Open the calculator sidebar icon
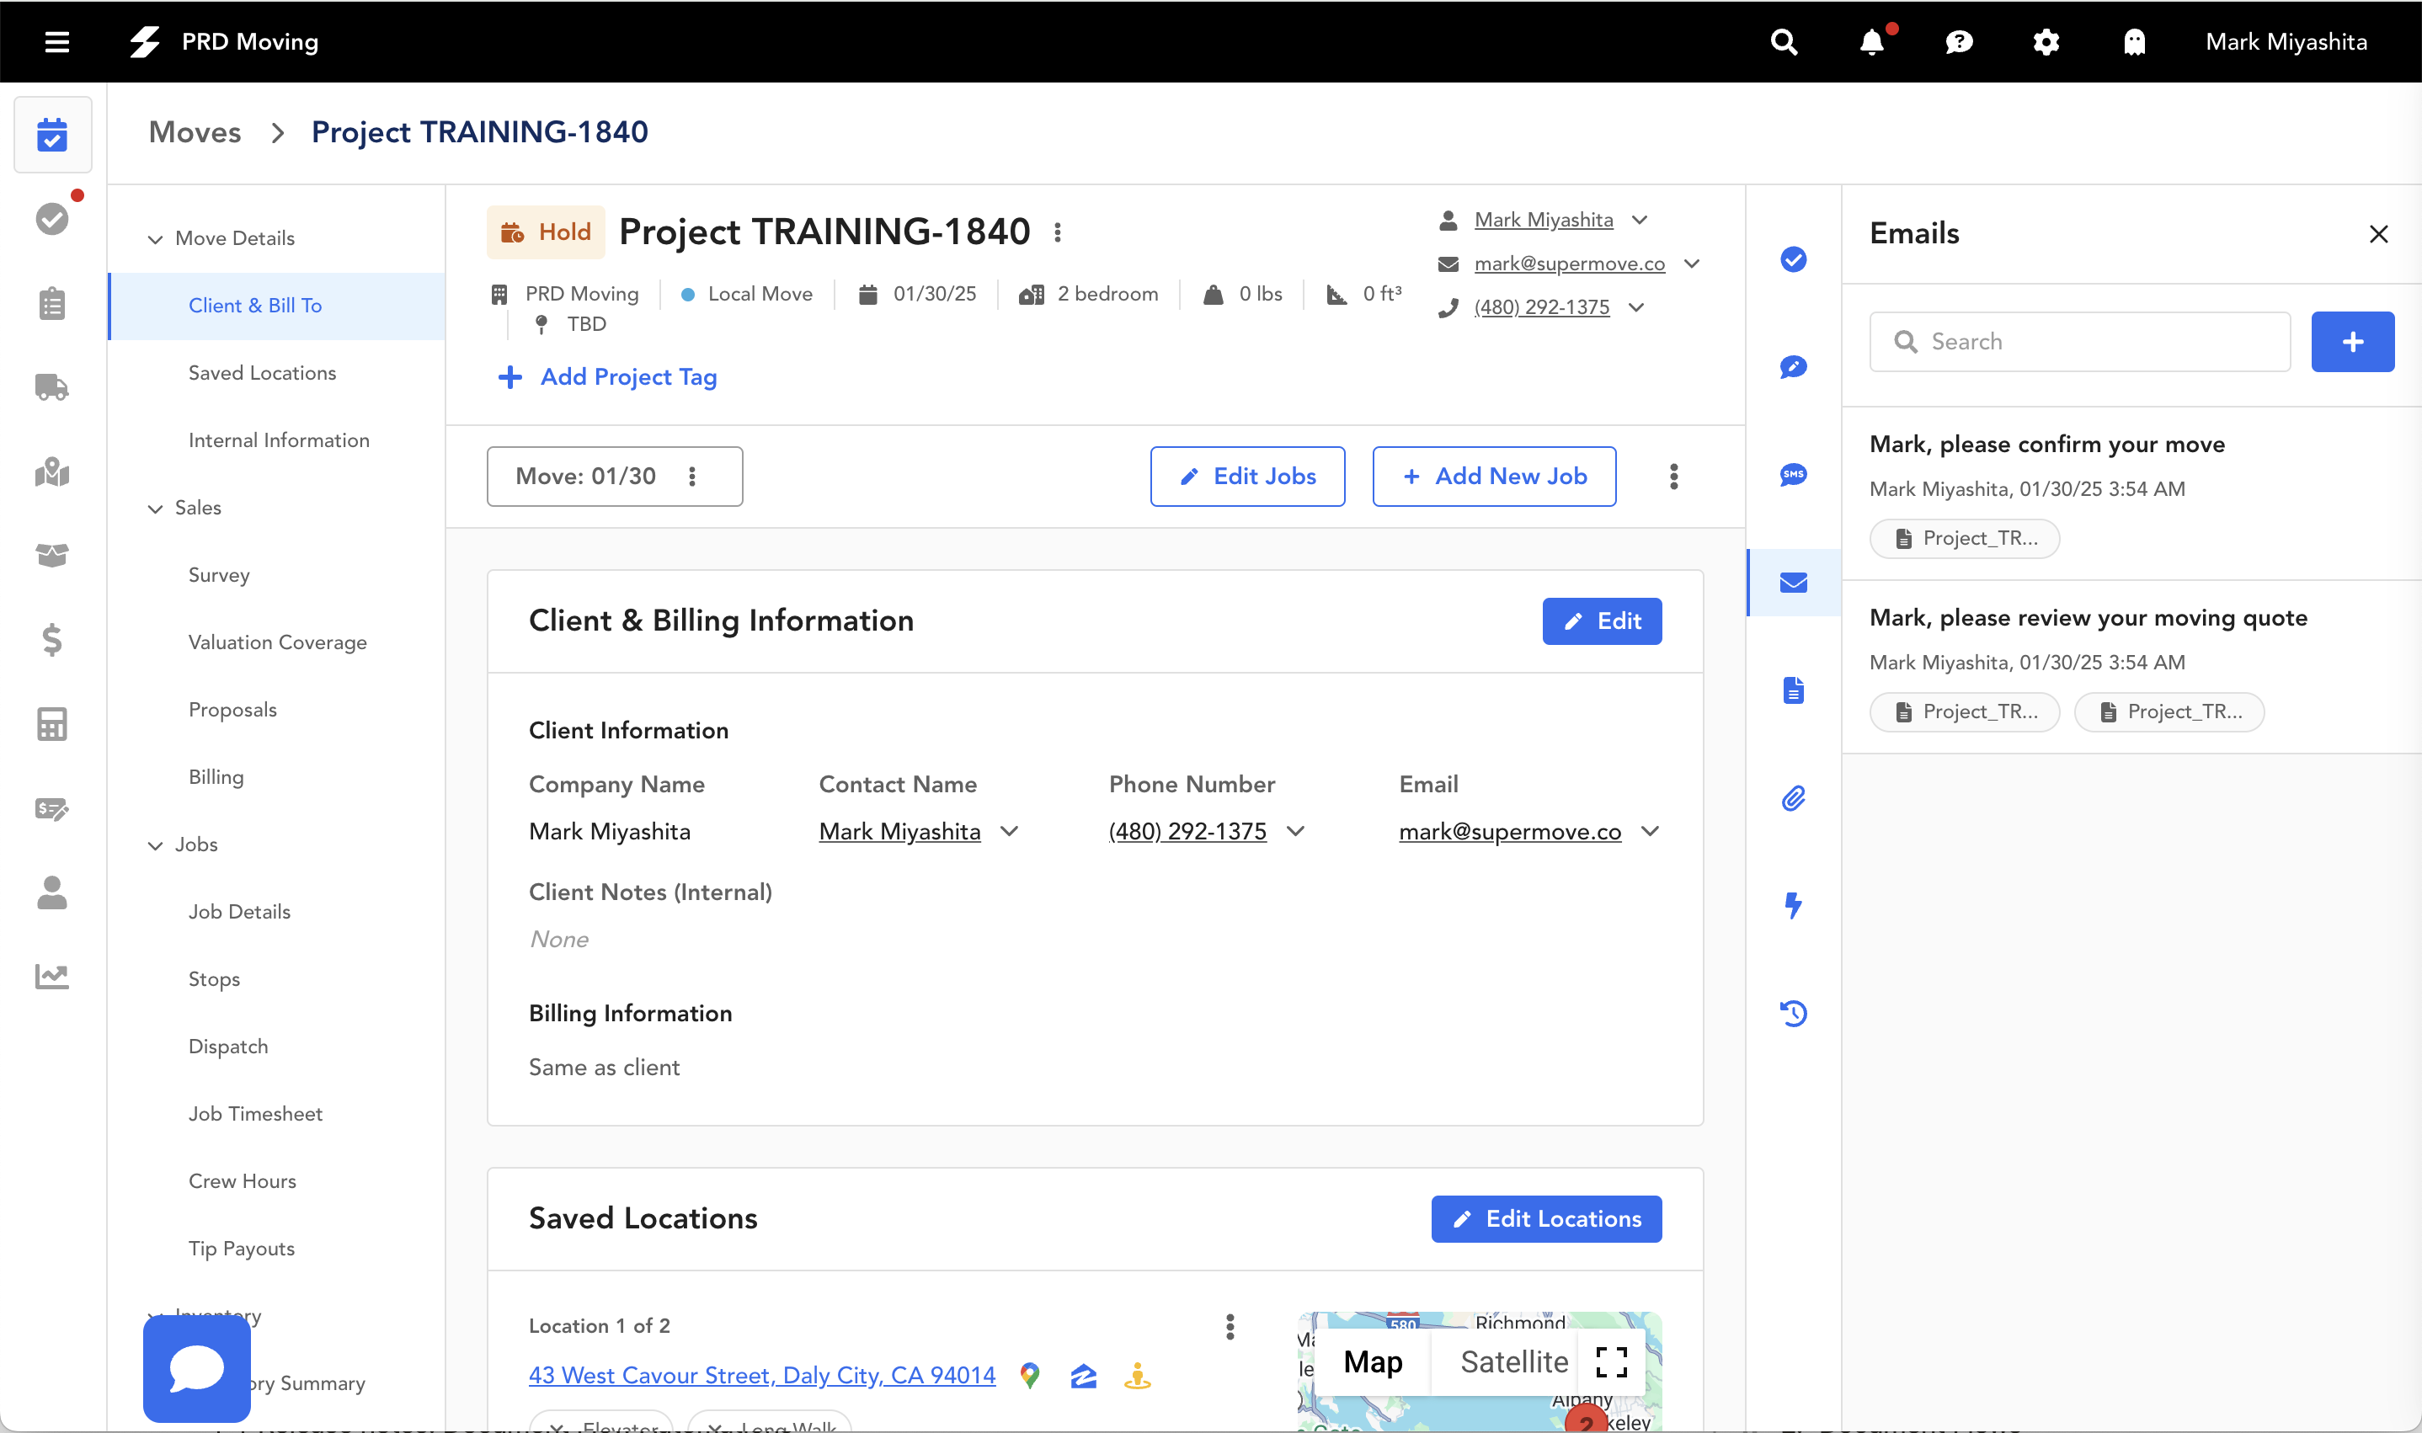Viewport: 2422px width, 1433px height. (x=52, y=724)
